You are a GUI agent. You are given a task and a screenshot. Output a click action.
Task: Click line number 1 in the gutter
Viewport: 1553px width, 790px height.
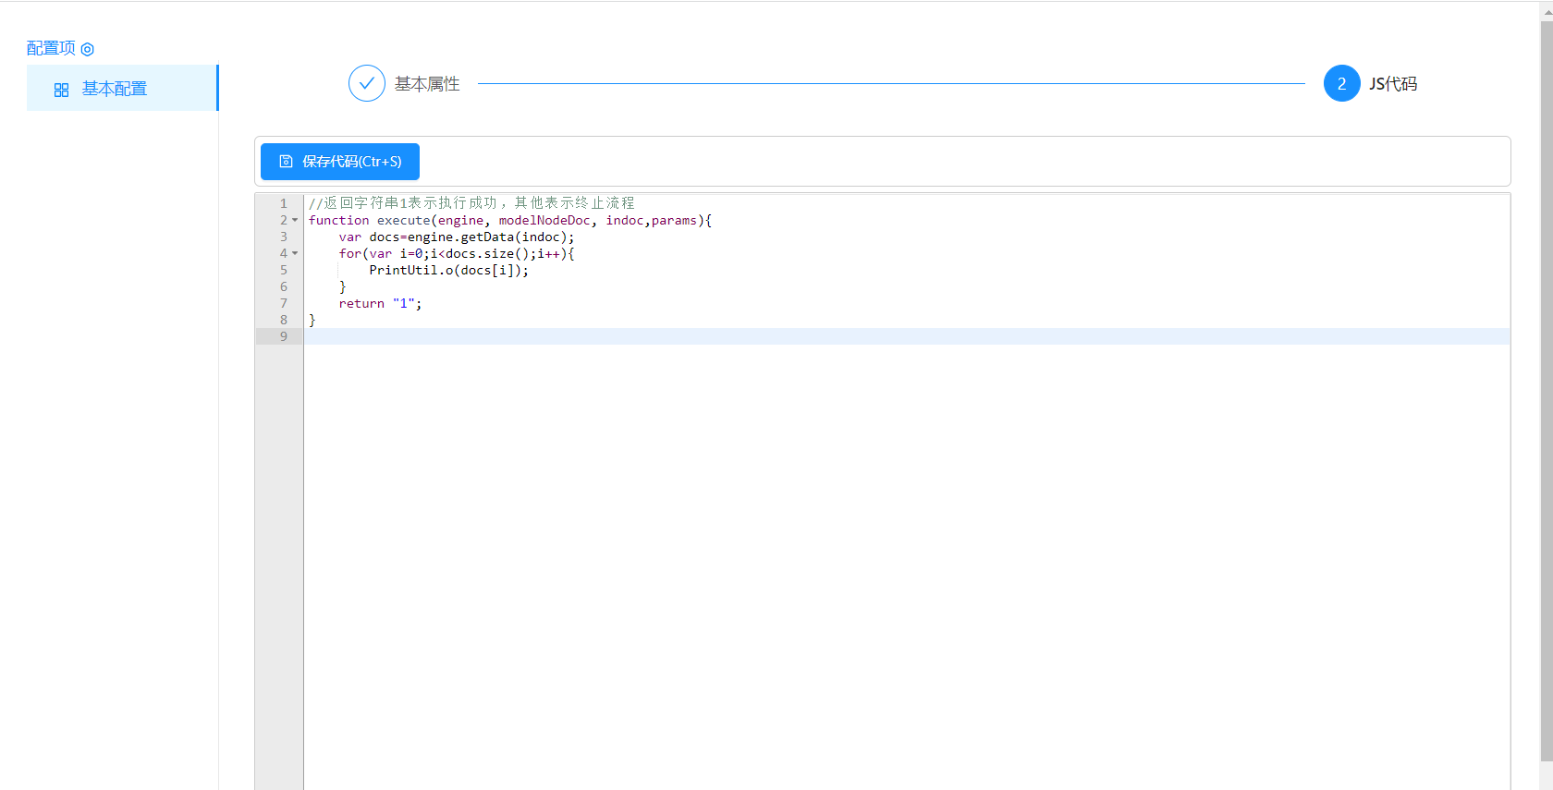coord(284,203)
